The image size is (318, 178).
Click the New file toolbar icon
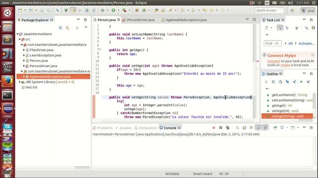(20, 10)
